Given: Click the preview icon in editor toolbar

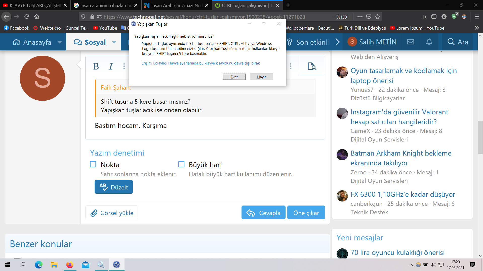Looking at the screenshot, I should pyautogui.click(x=312, y=66).
